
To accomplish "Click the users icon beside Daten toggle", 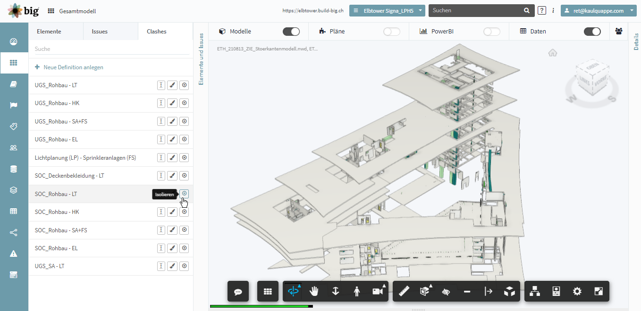I will click(619, 31).
